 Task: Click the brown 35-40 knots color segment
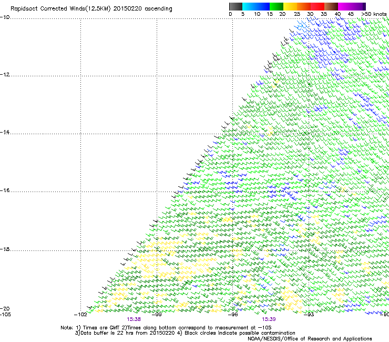click(331, 6)
